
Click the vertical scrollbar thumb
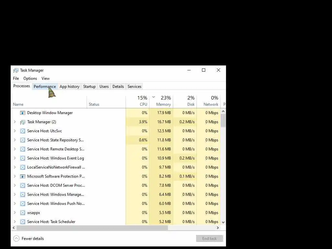point(223,121)
